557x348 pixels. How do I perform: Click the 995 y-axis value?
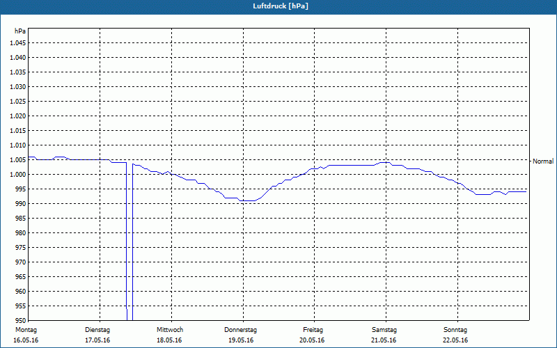click(x=21, y=189)
